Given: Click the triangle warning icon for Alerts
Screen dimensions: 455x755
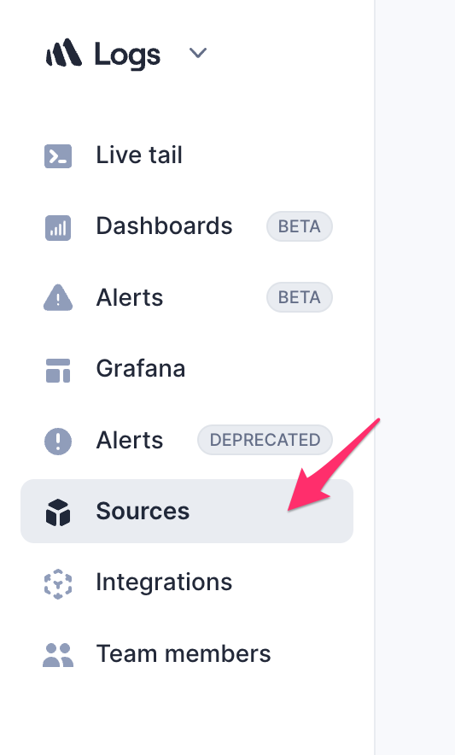Looking at the screenshot, I should pos(58,297).
